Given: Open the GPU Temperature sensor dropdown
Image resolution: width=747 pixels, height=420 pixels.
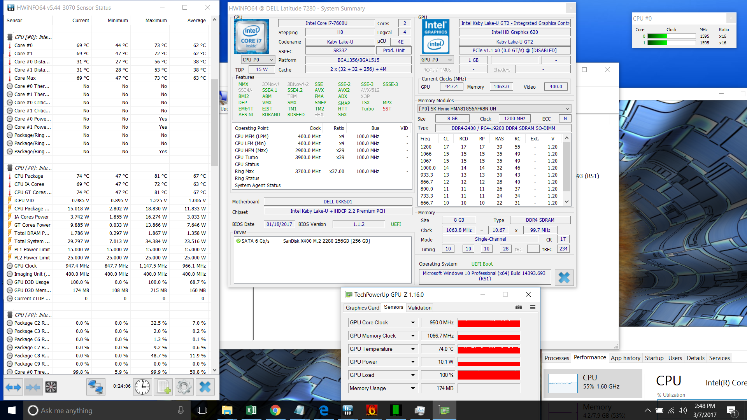Looking at the screenshot, I should pyautogui.click(x=413, y=349).
